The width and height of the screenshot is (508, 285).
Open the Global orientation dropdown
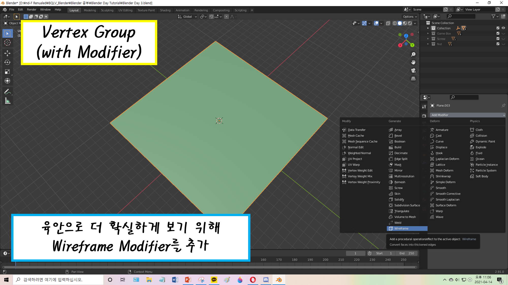[x=187, y=17]
